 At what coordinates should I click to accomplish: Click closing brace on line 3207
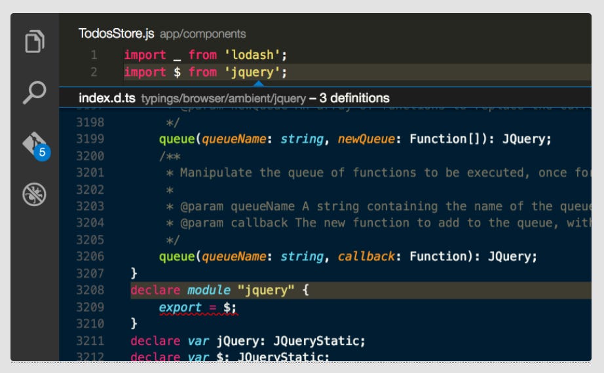tap(134, 274)
